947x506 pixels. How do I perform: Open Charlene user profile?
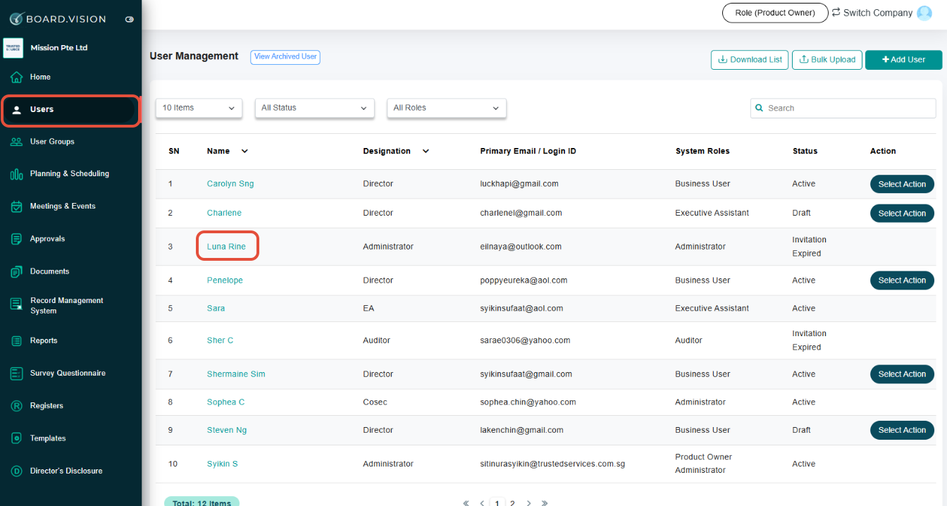coord(224,213)
